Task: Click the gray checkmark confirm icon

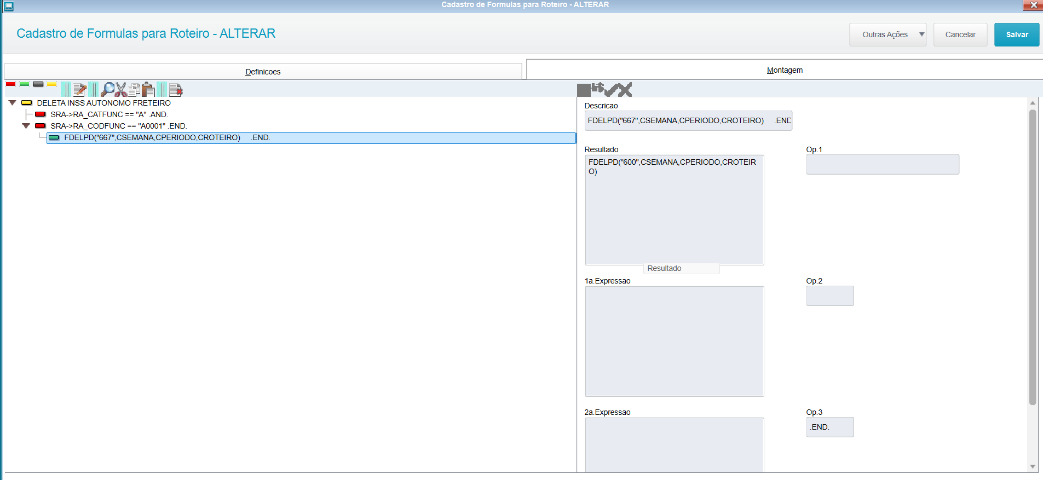Action: [x=612, y=89]
